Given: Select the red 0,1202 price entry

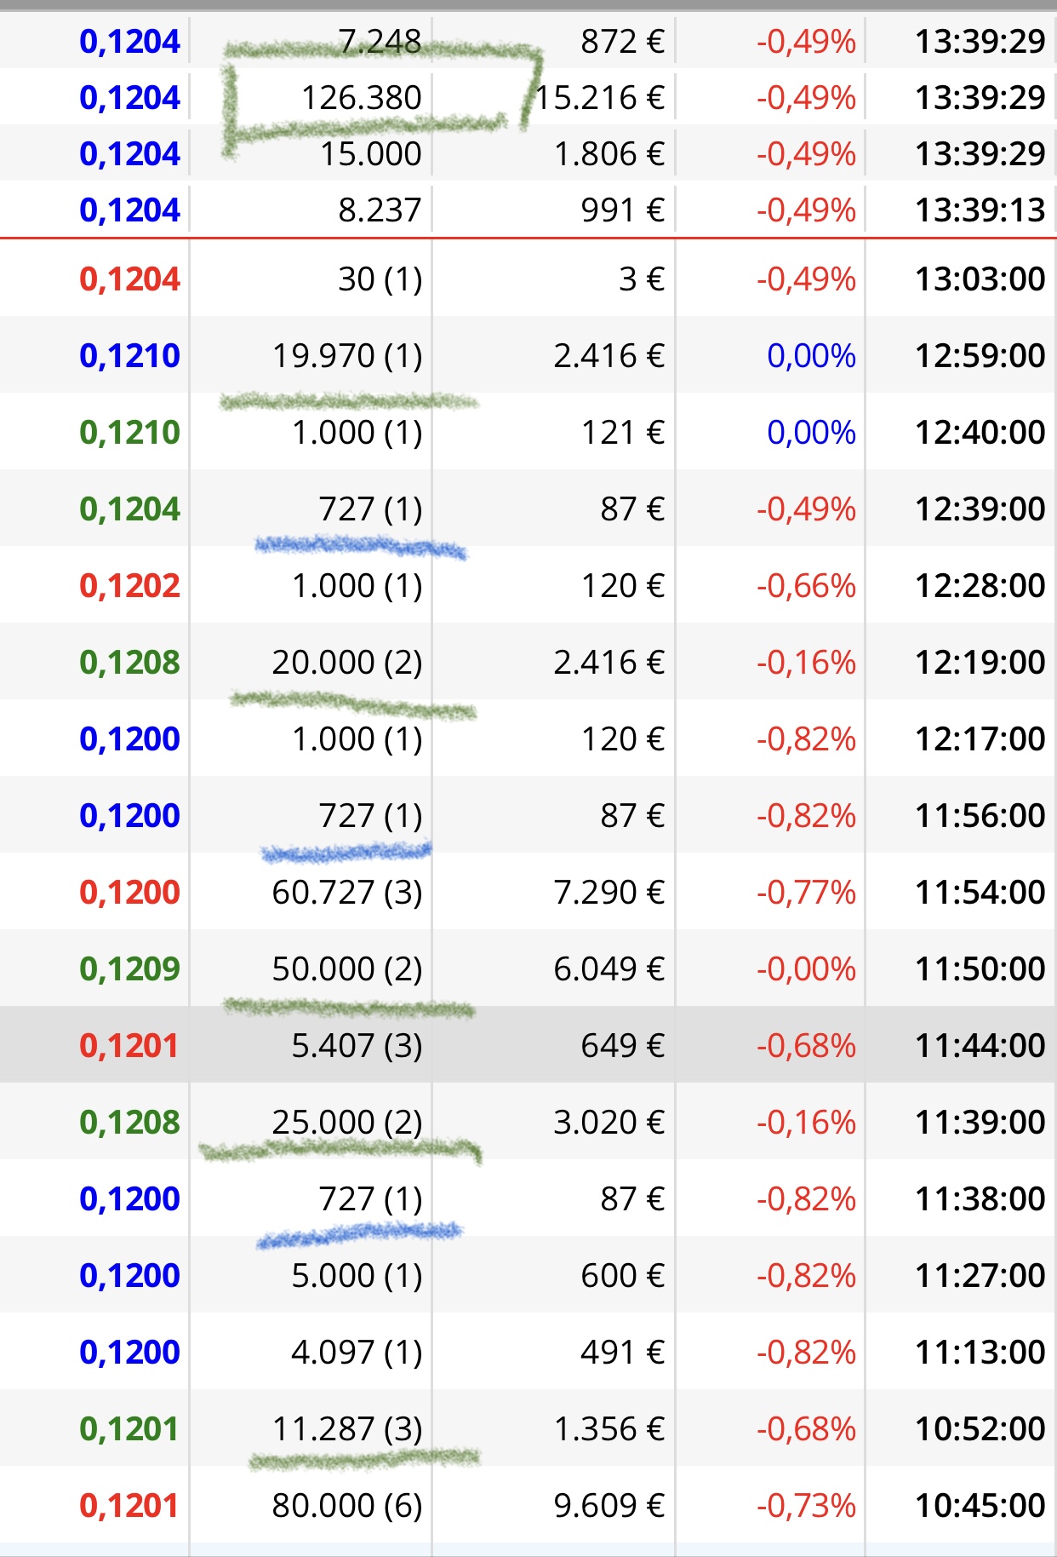Looking at the screenshot, I should tap(129, 585).
